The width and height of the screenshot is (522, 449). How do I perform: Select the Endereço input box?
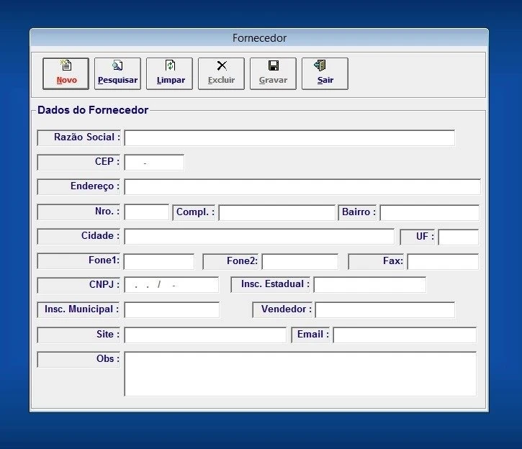coord(302,187)
